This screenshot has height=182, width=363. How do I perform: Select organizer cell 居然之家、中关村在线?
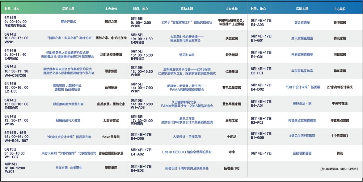(x=111, y=38)
